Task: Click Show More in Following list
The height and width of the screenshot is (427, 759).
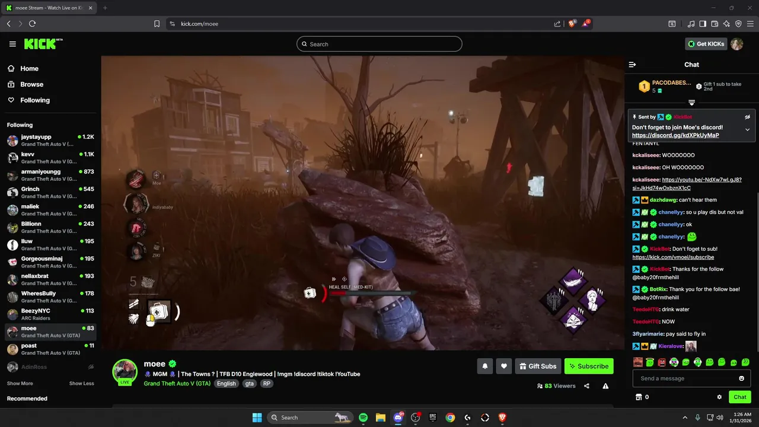Action: click(x=20, y=383)
